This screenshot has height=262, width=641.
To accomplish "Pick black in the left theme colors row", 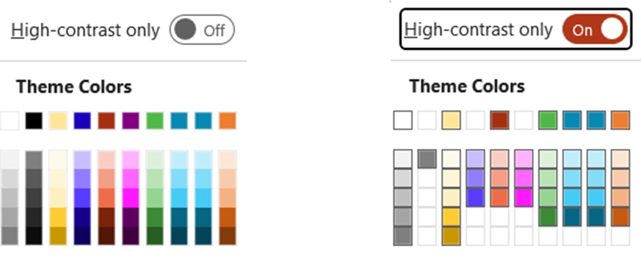I will [34, 121].
